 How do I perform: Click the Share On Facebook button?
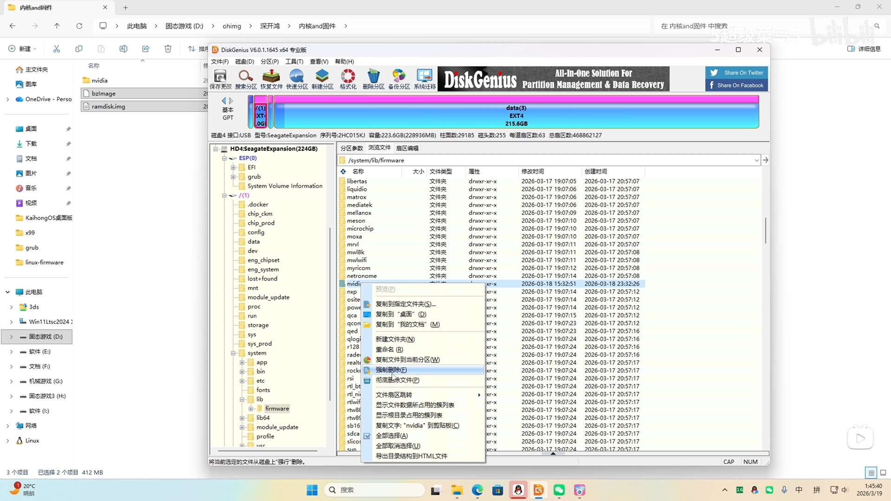coord(737,85)
